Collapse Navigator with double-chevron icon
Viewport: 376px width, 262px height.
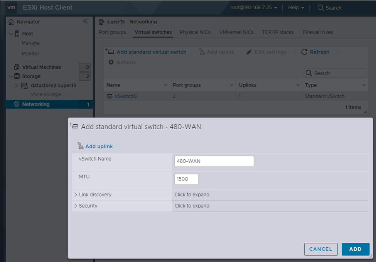coord(85,21)
